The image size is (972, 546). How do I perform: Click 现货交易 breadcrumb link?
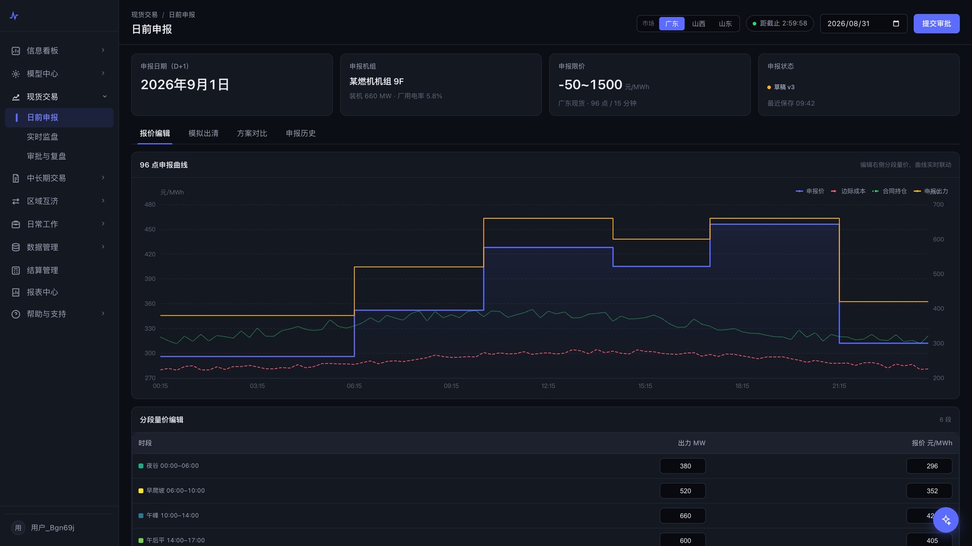pyautogui.click(x=145, y=15)
